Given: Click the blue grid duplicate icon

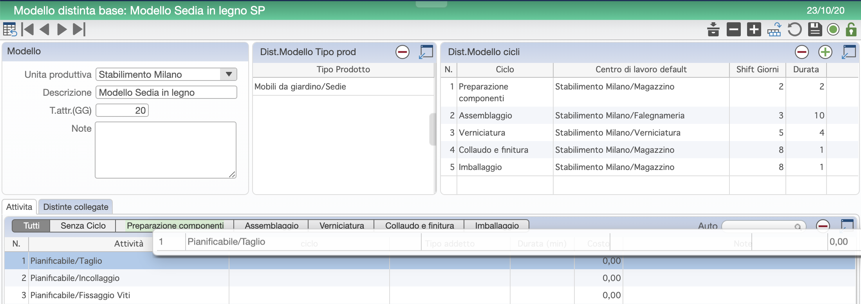Looking at the screenshot, I should tap(774, 29).
